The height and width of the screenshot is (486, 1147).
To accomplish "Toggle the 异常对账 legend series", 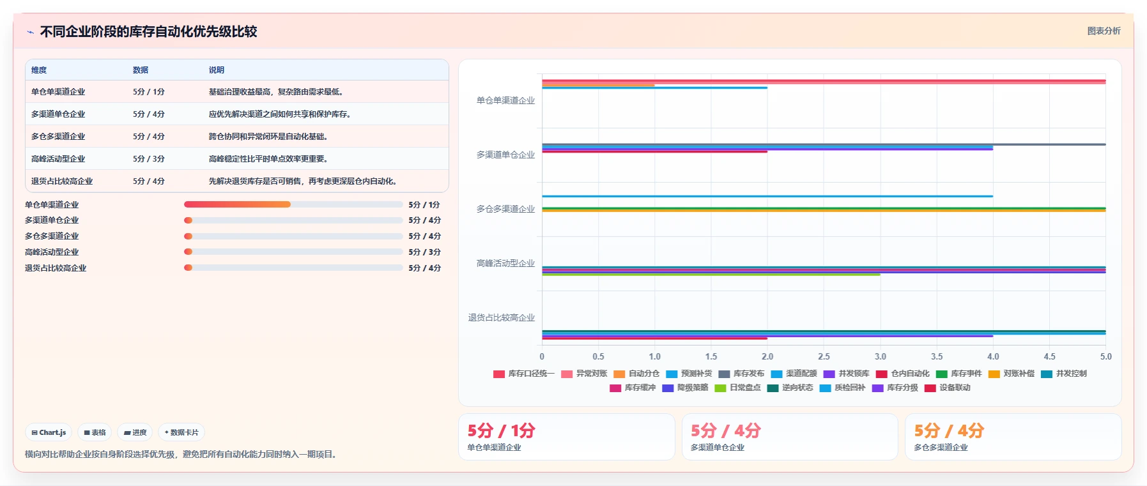I will [x=584, y=374].
